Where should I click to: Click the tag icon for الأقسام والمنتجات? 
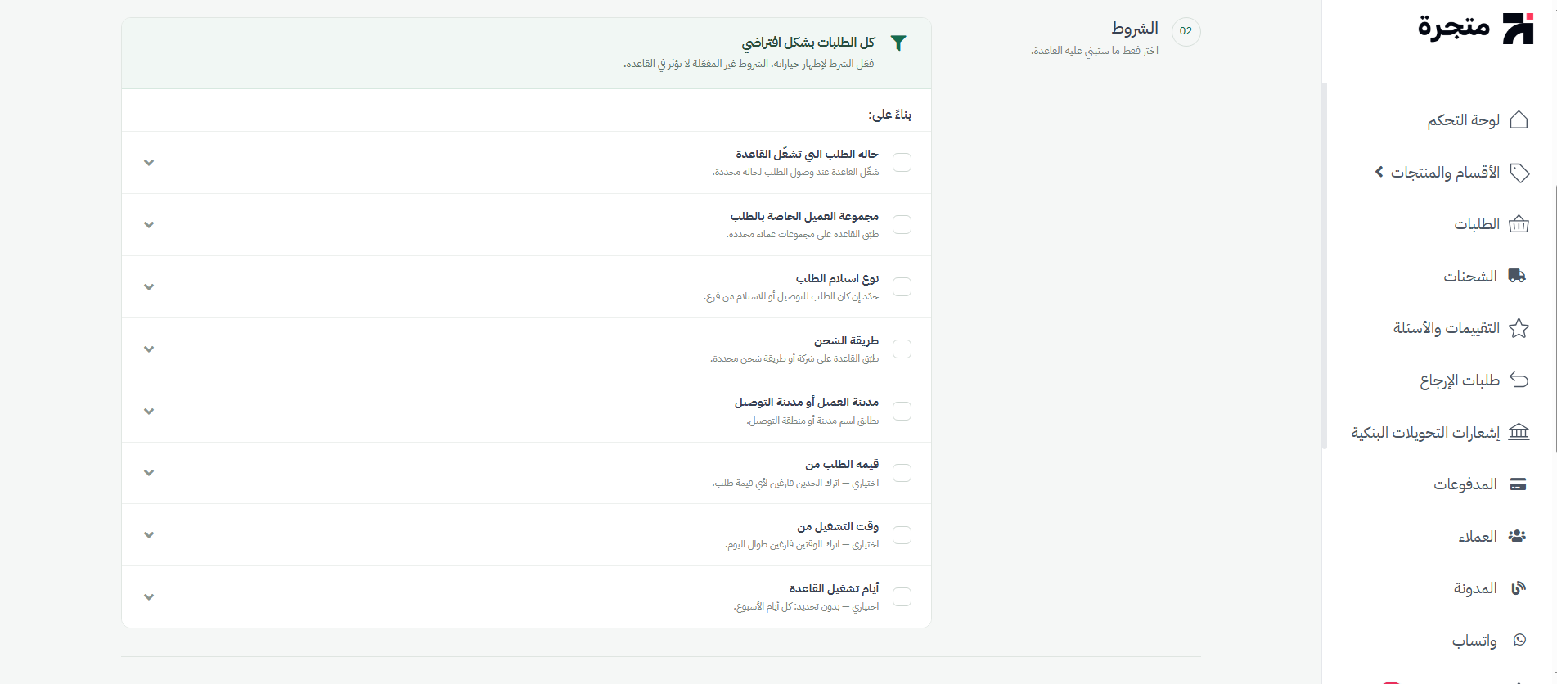point(1519,173)
